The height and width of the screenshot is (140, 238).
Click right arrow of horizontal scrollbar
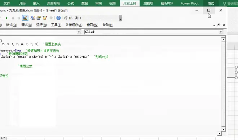coord(219,134)
